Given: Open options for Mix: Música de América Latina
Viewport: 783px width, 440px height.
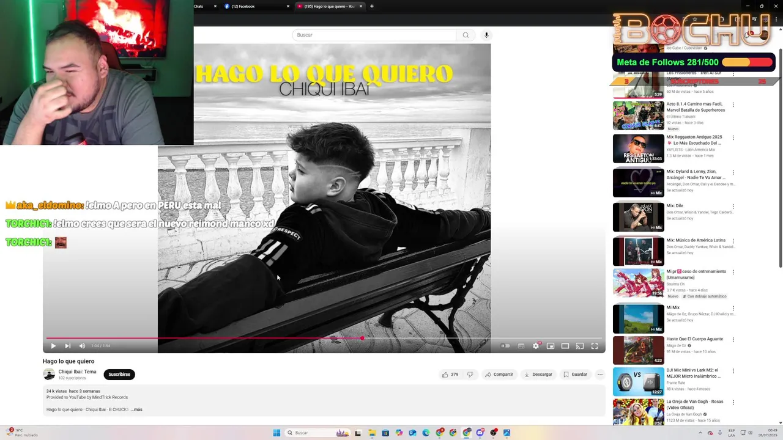Looking at the screenshot, I should [x=733, y=241].
